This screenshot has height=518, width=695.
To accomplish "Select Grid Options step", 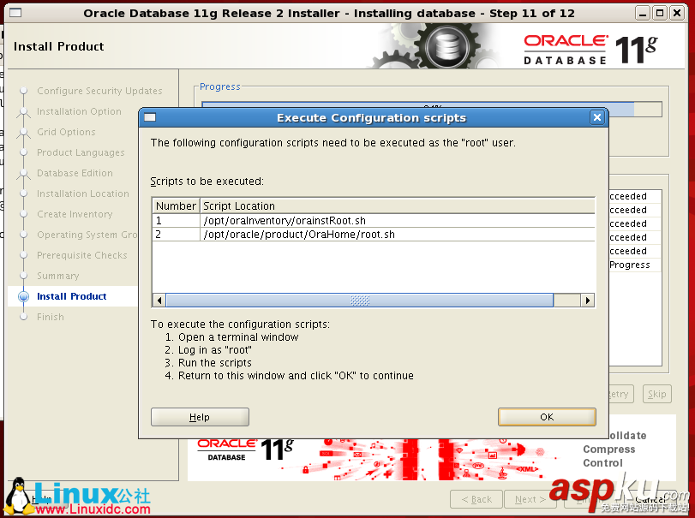I will coord(66,132).
